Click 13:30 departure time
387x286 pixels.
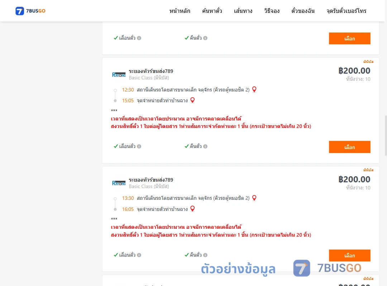click(128, 198)
